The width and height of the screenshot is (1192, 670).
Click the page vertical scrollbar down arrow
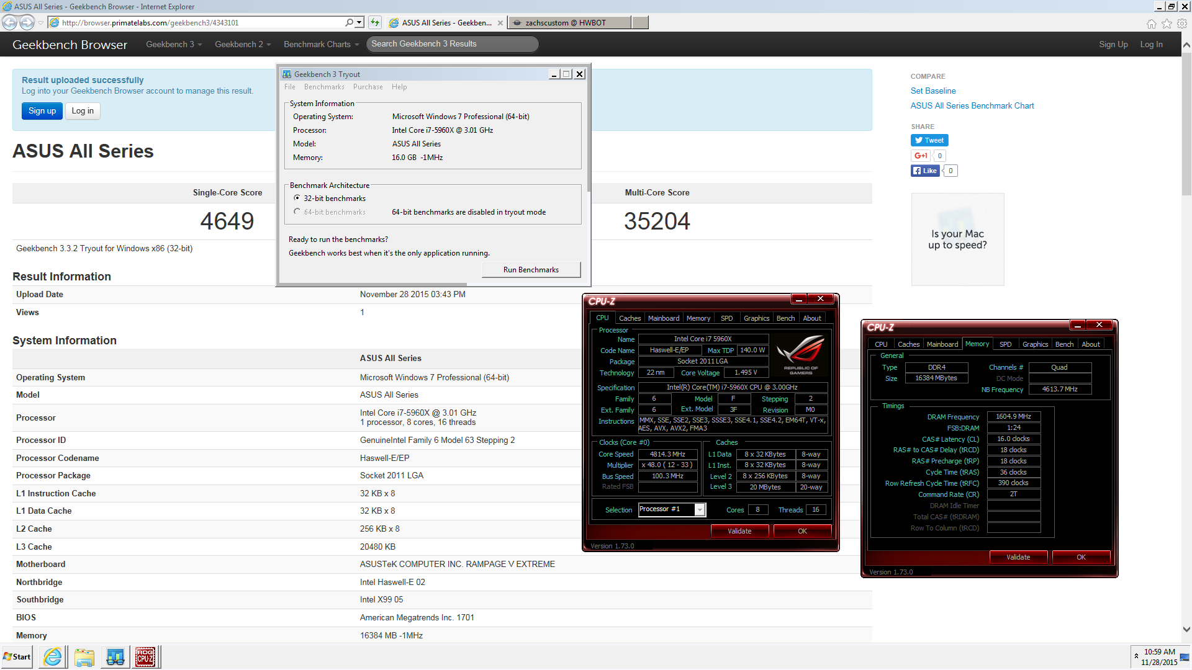click(x=1186, y=629)
